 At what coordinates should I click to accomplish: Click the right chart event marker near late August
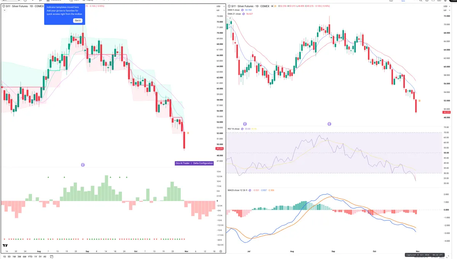coord(329,124)
